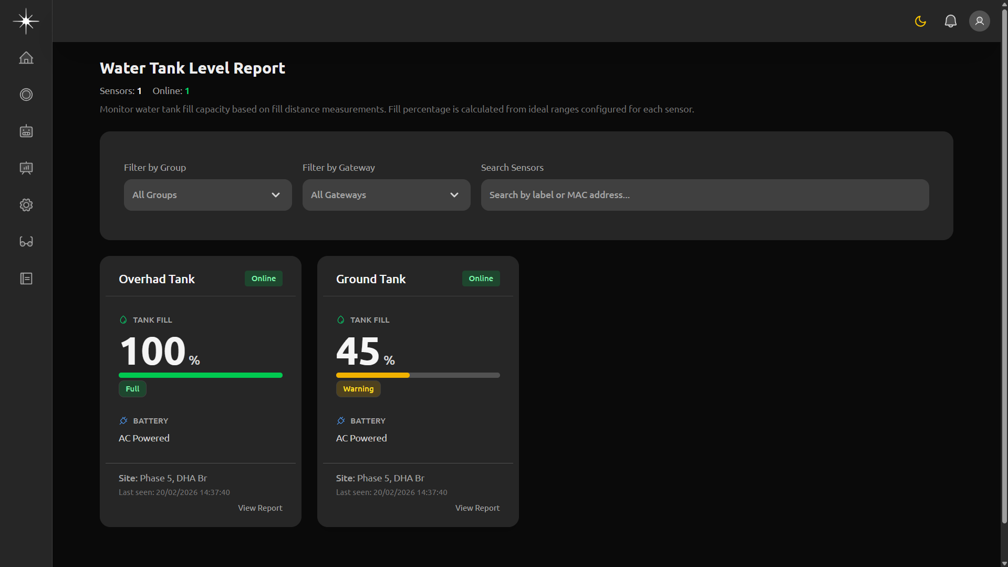Open notifications bell
This screenshot has width=1008, height=567.
point(950,21)
